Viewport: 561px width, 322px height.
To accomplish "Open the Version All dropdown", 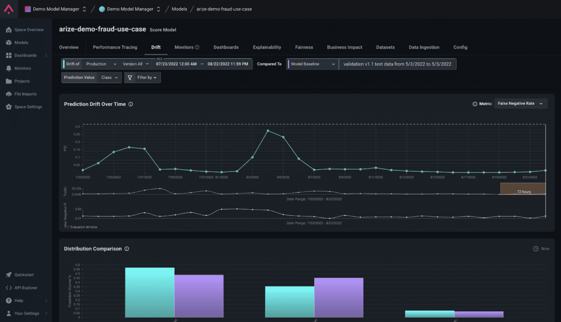I will click(x=136, y=64).
